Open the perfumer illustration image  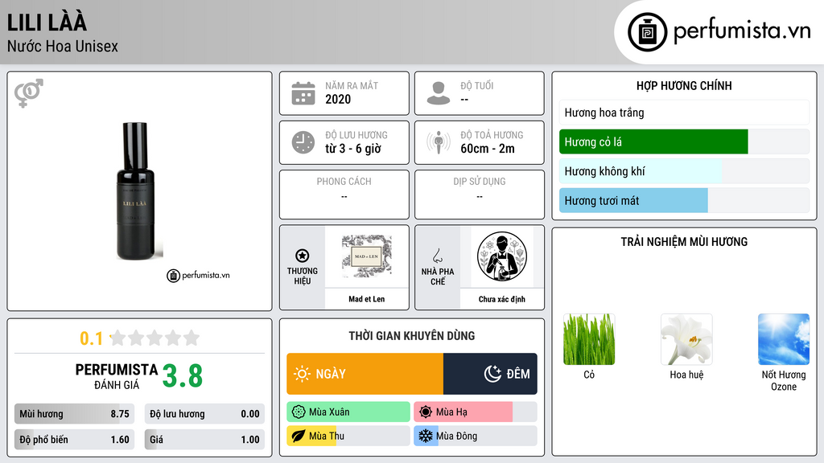(502, 256)
